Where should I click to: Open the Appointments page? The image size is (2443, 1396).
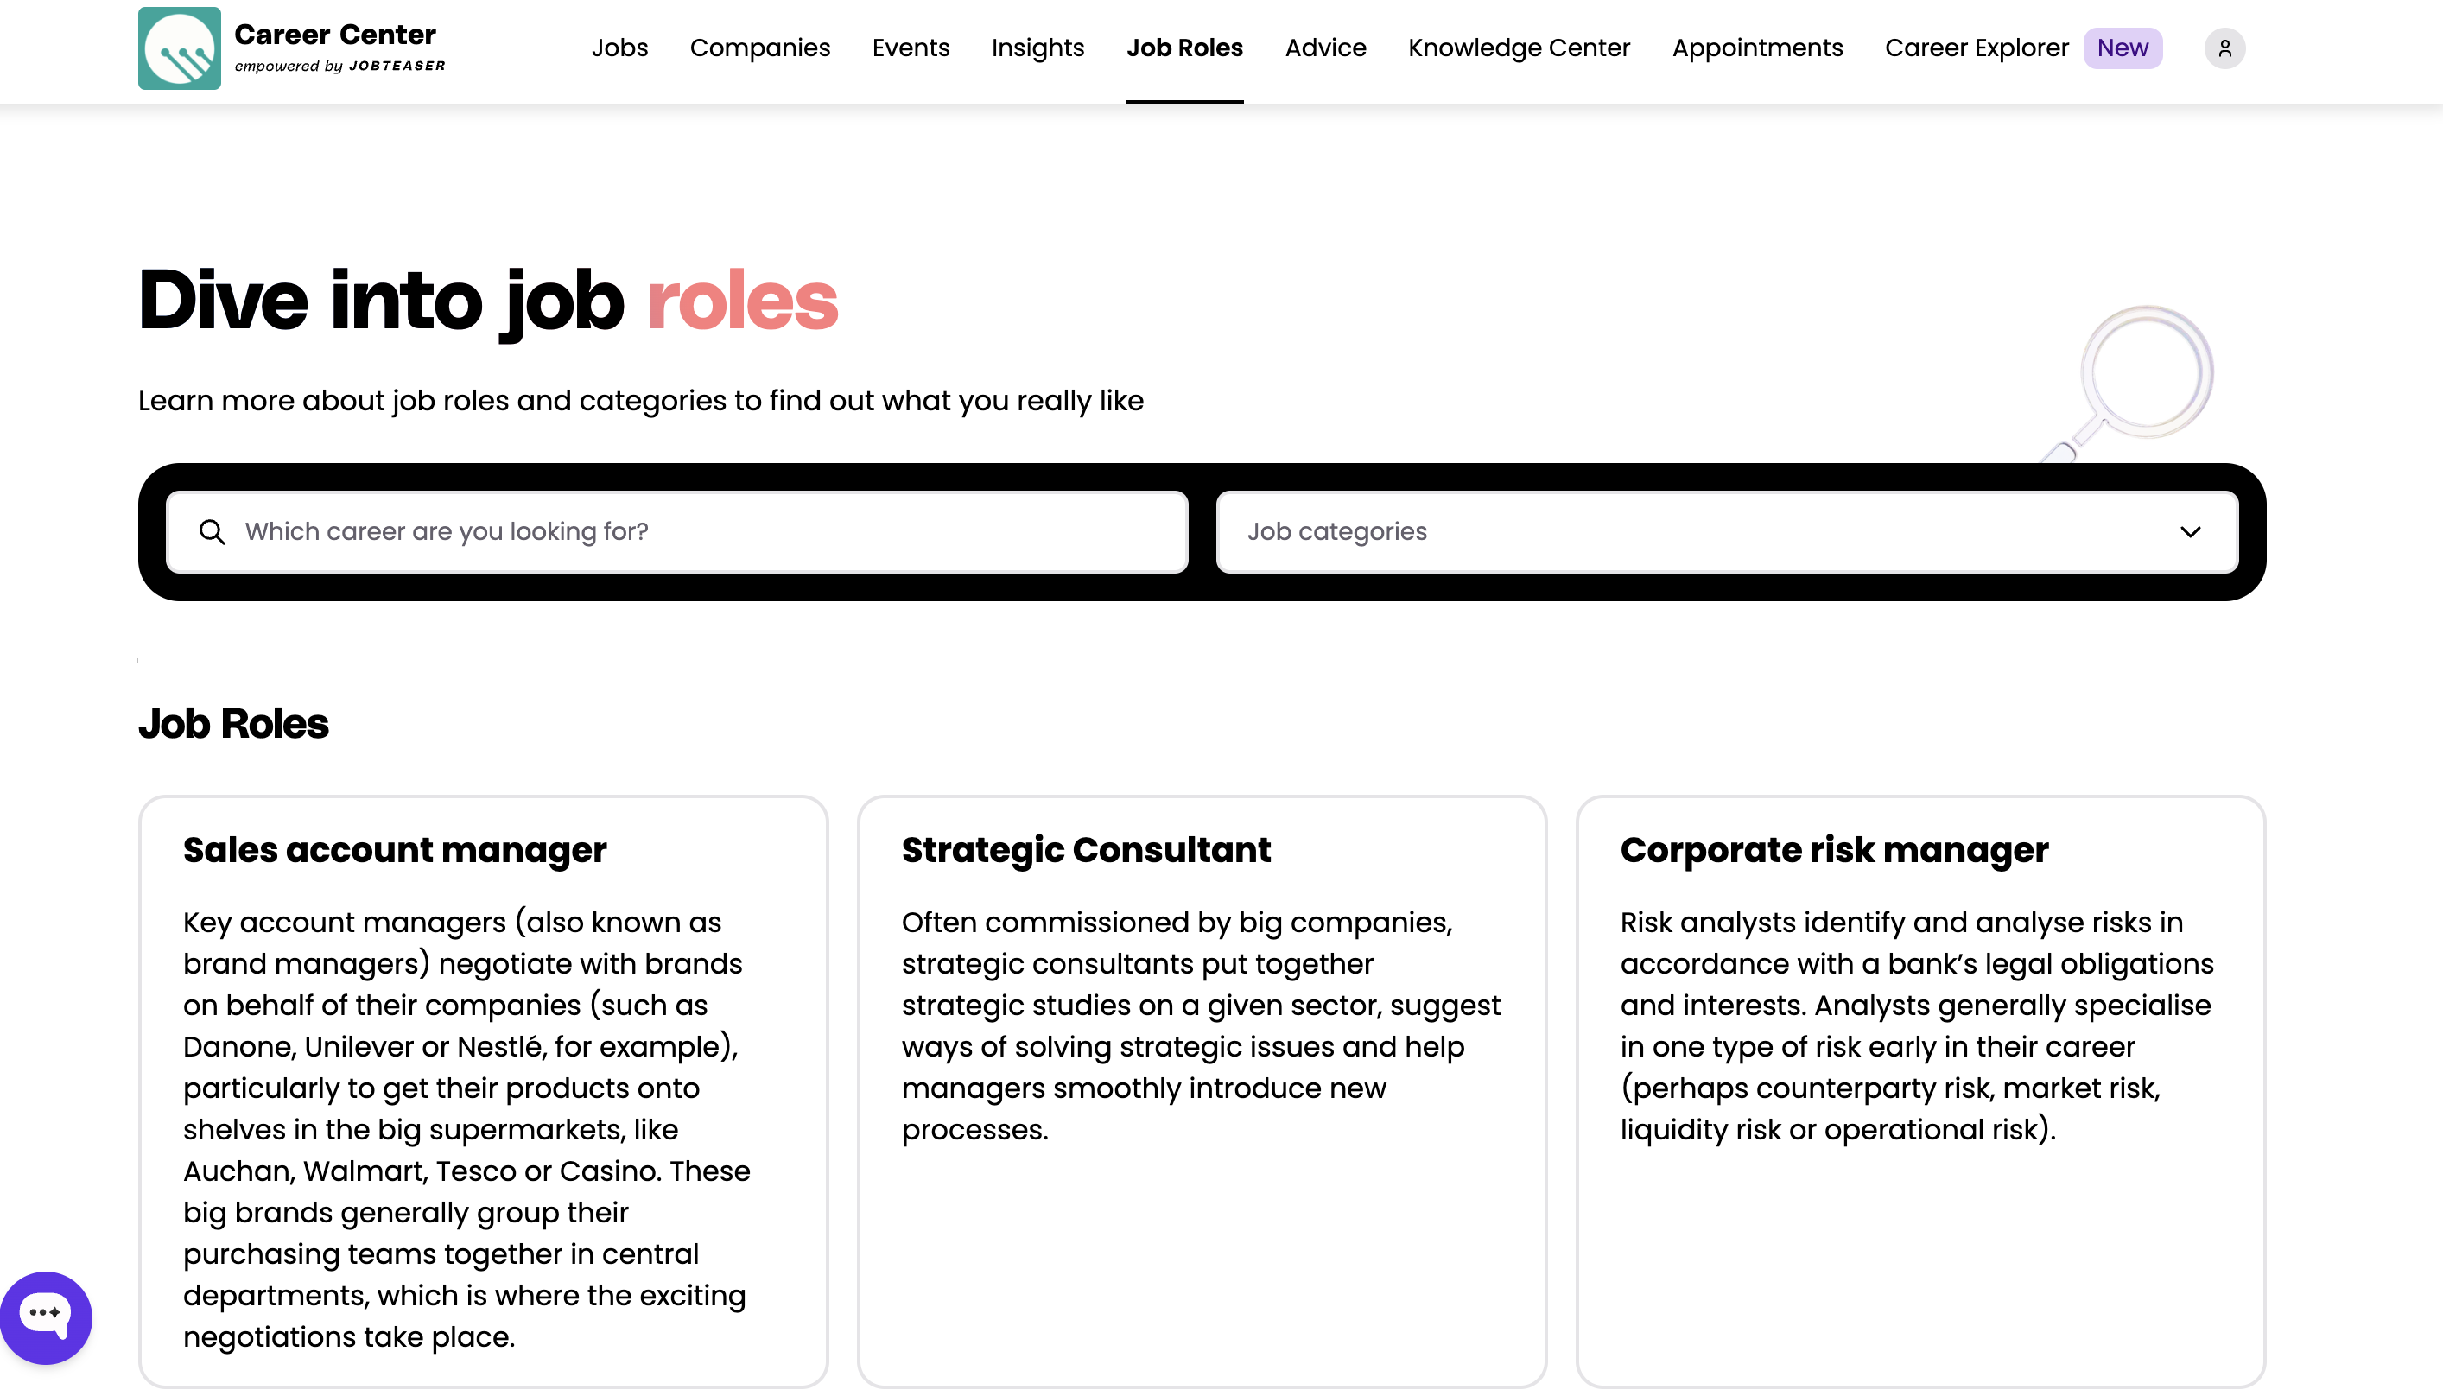click(x=1757, y=48)
